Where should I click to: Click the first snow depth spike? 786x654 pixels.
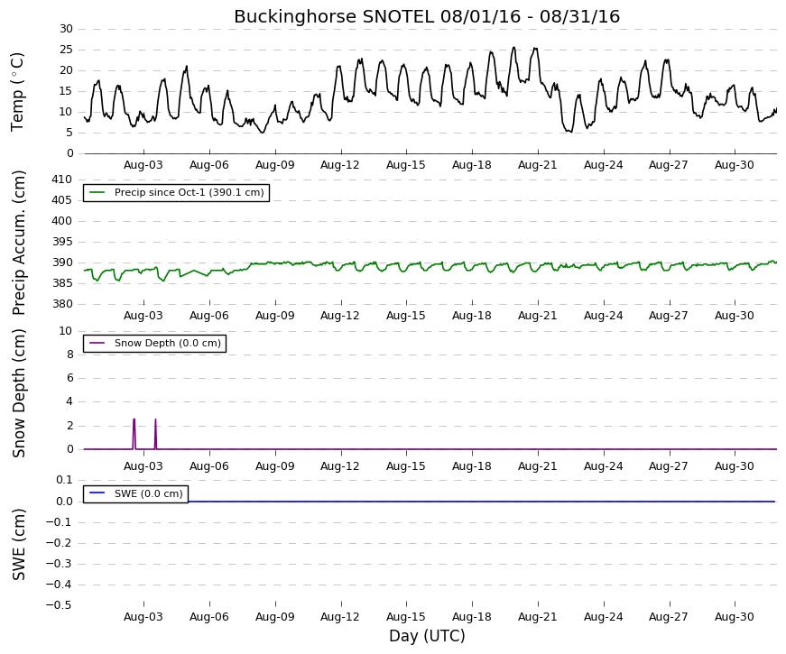pyautogui.click(x=134, y=434)
